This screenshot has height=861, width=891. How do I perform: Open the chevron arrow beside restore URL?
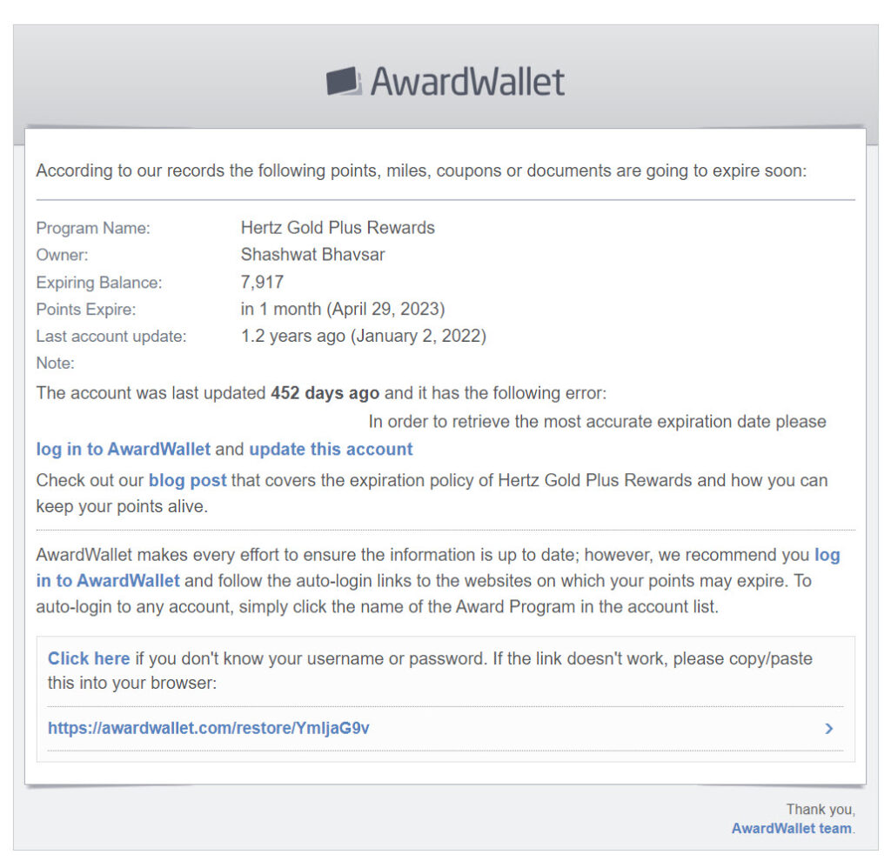tap(829, 729)
